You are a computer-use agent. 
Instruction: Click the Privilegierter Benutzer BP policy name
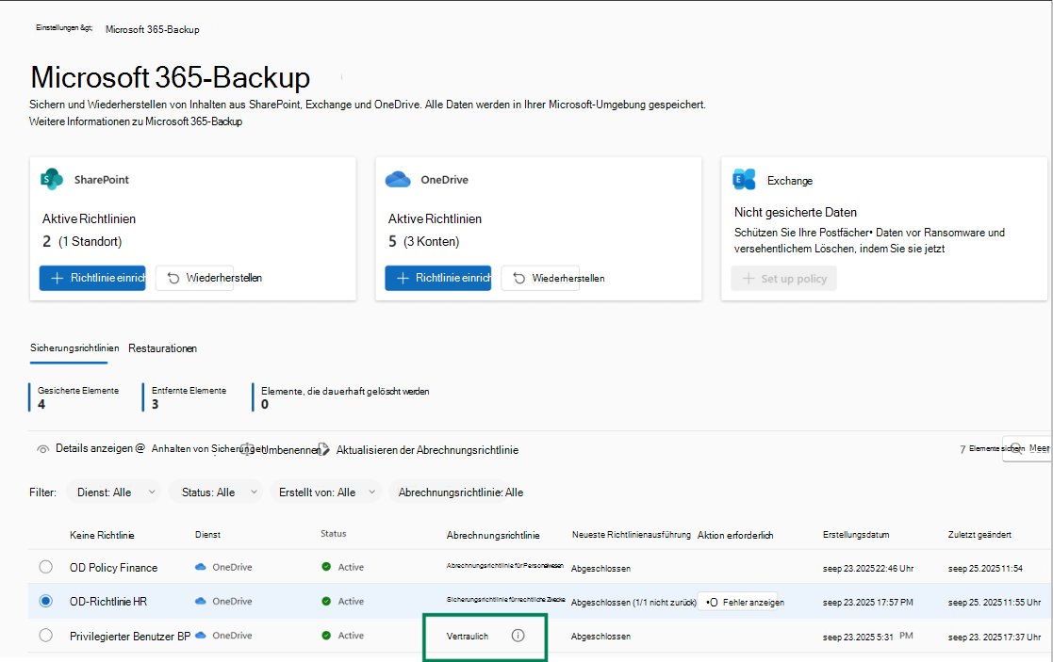coord(130,636)
